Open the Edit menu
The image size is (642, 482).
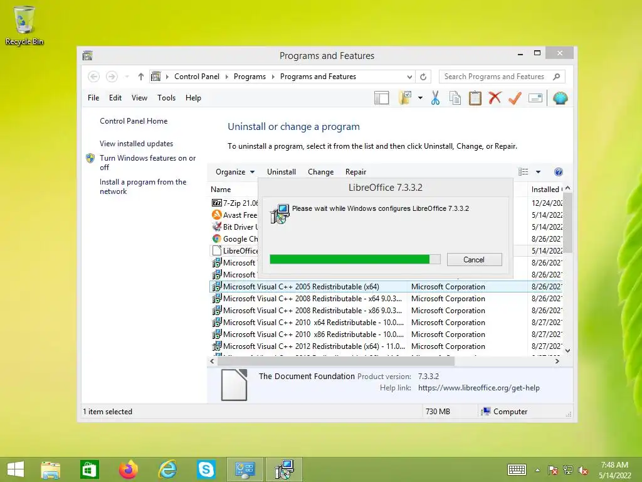[115, 98]
